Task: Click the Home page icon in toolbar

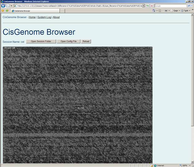Action: [x=154, y=11]
